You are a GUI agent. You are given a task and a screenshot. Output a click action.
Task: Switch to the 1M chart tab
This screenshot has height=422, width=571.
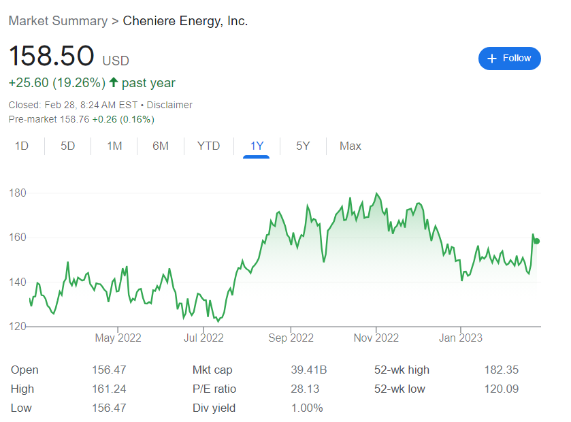click(x=114, y=146)
